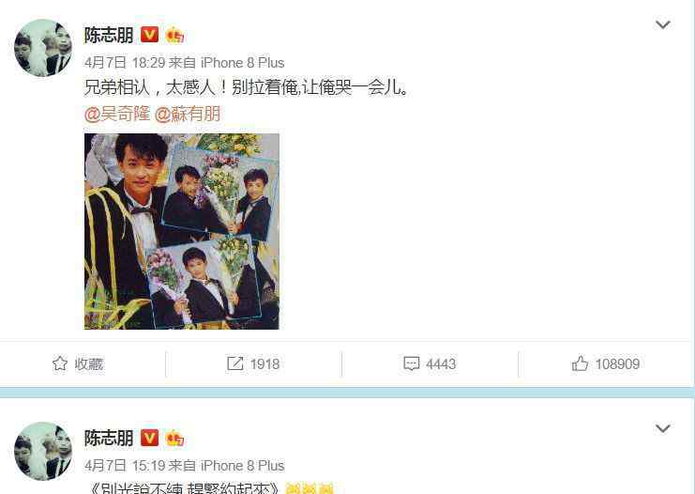Click the crown member badge on second post
This screenshot has height=494, width=695.
[x=174, y=439]
